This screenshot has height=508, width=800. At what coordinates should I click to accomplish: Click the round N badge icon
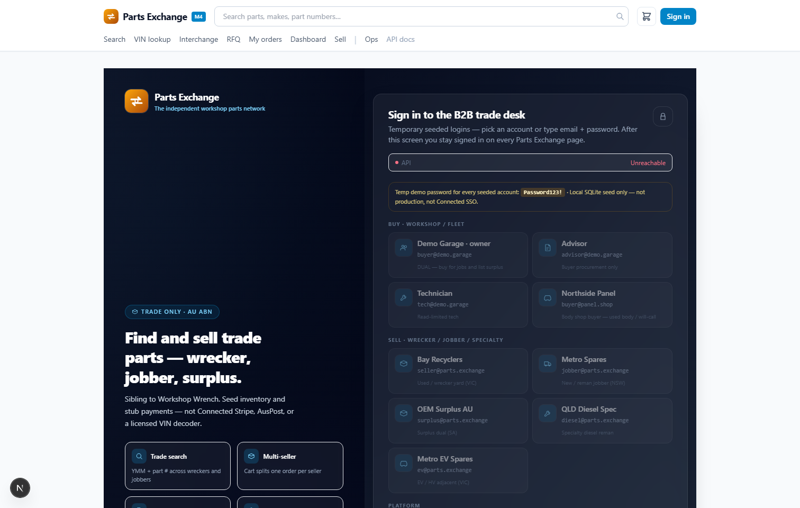20,488
